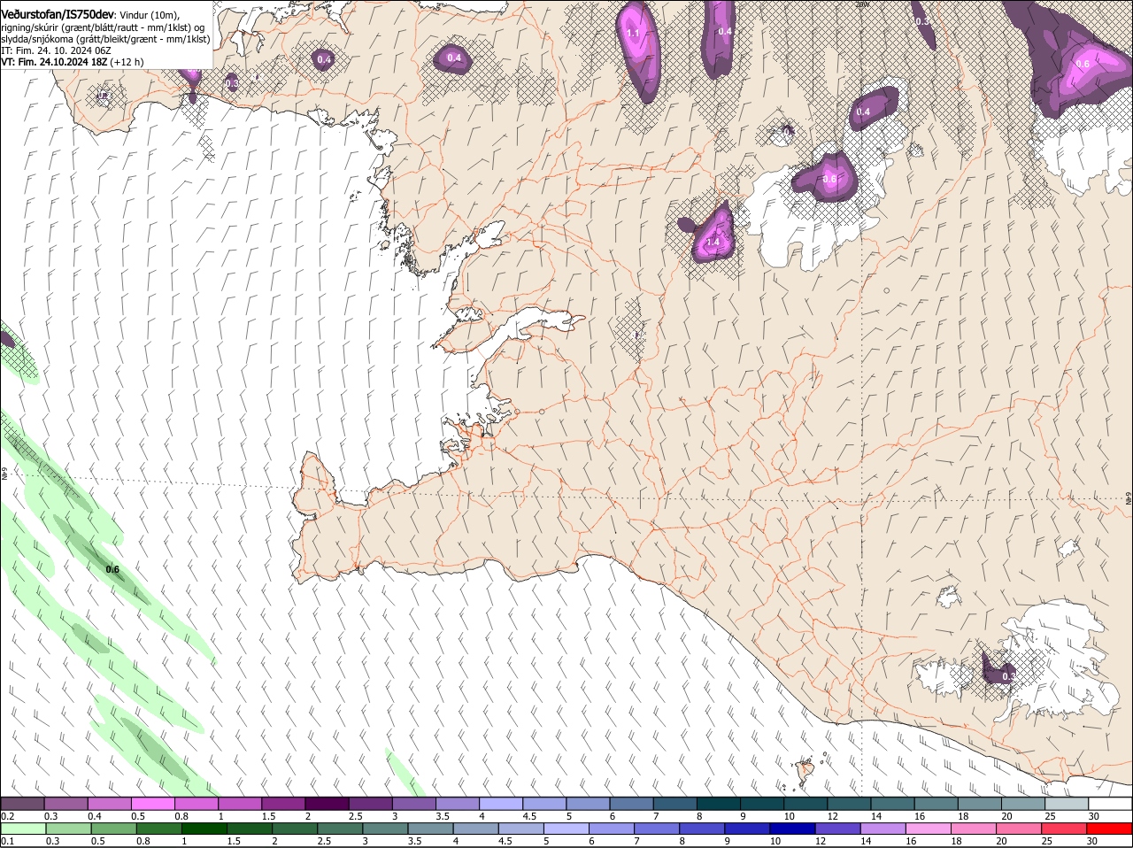Screen dimensions: 1133x848
Task: Pick purple-row pale gray swatch between 25 and 30
Action: pos(1067,804)
